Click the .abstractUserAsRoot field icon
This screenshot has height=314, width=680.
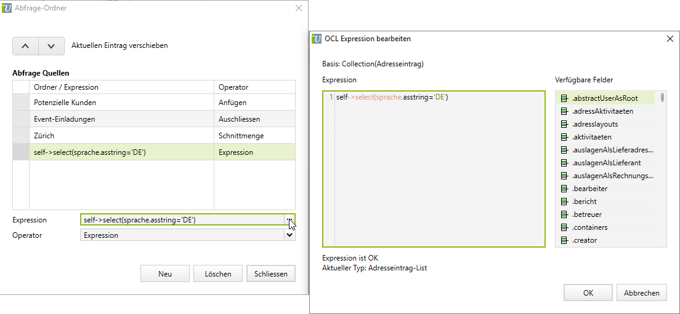564,98
